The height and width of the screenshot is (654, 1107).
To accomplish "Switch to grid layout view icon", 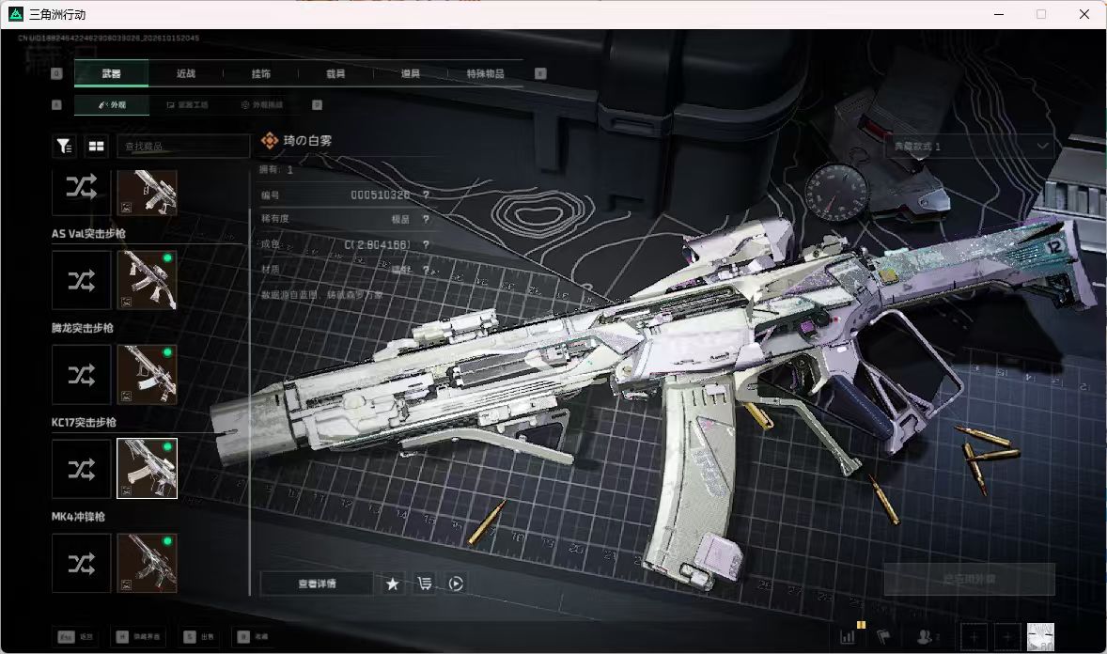I will point(96,146).
